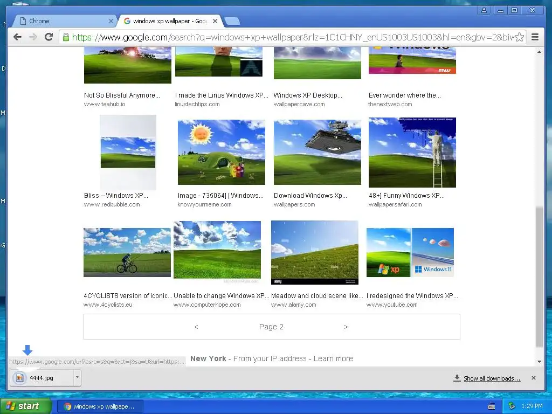Go to next results page arrow
Screen dimensions: 552x414
[x=346, y=327]
